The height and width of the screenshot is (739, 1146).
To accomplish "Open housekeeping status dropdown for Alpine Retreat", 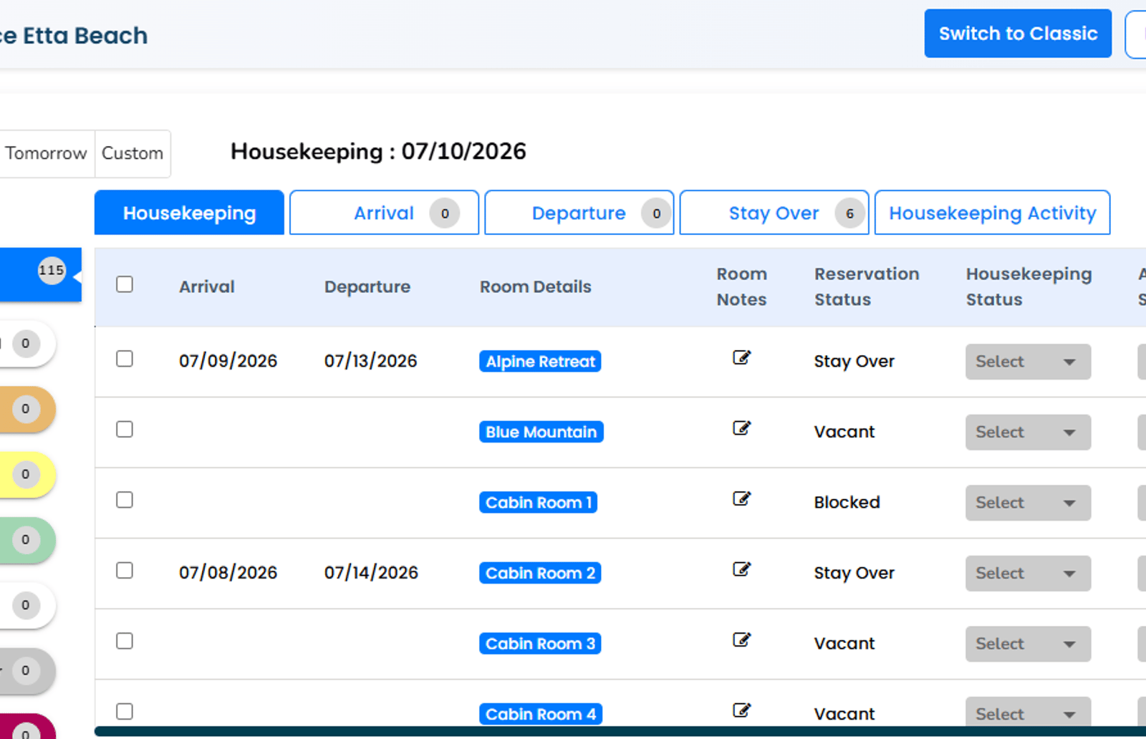I will pos(1028,362).
